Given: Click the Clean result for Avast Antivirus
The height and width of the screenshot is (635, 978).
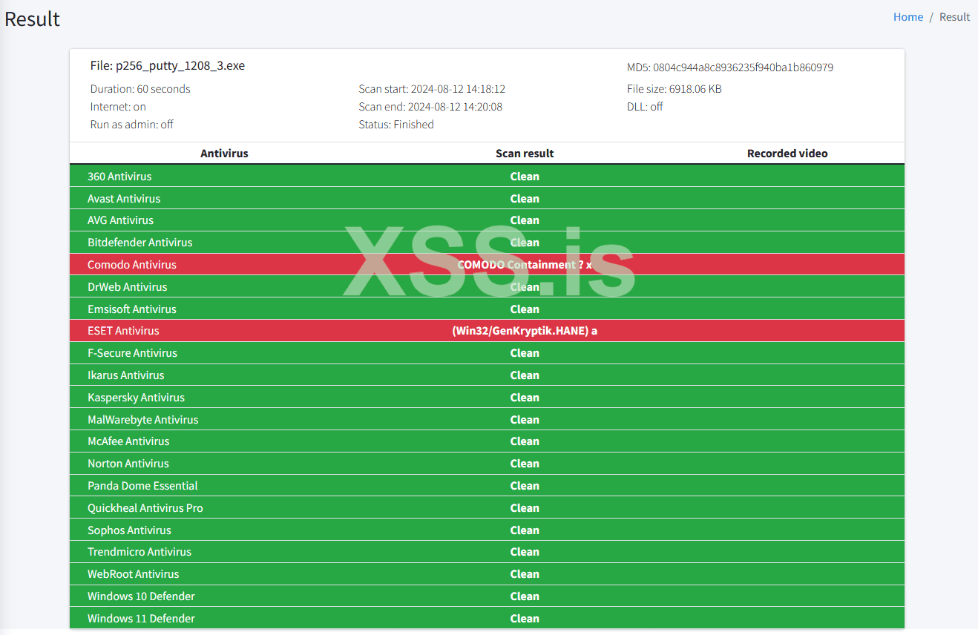Looking at the screenshot, I should 525,199.
